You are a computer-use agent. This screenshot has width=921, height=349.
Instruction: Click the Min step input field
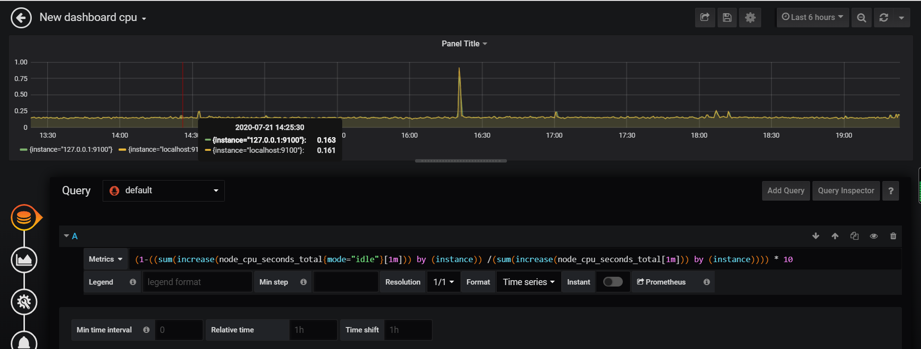click(346, 282)
